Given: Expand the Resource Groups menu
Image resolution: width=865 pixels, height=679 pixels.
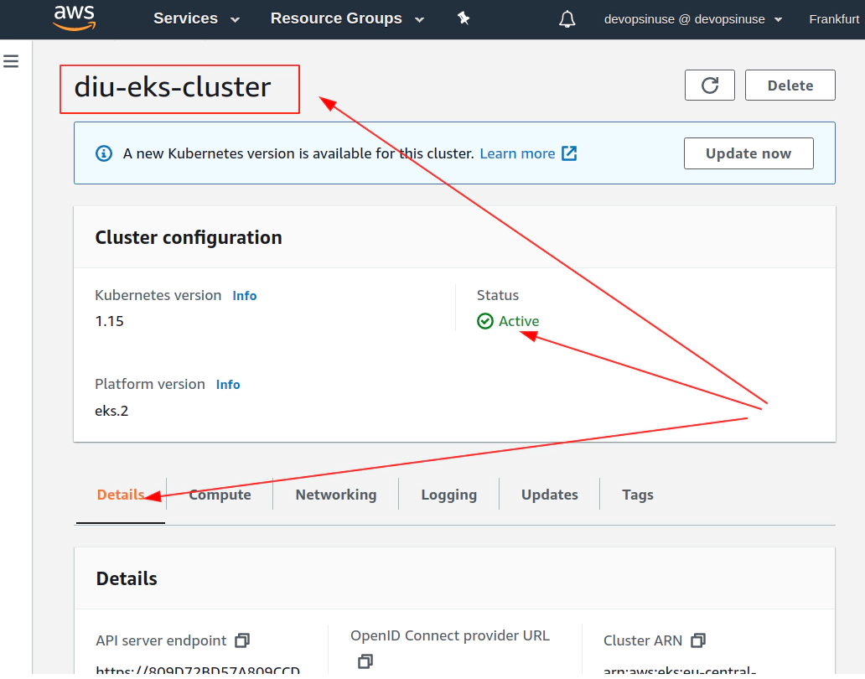Looking at the screenshot, I should [x=347, y=18].
